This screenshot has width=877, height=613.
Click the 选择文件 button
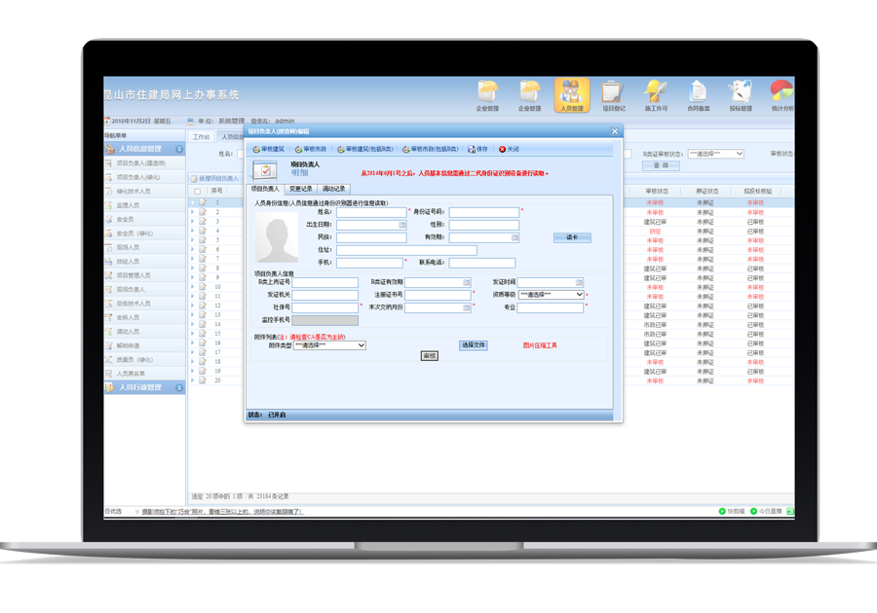(473, 345)
